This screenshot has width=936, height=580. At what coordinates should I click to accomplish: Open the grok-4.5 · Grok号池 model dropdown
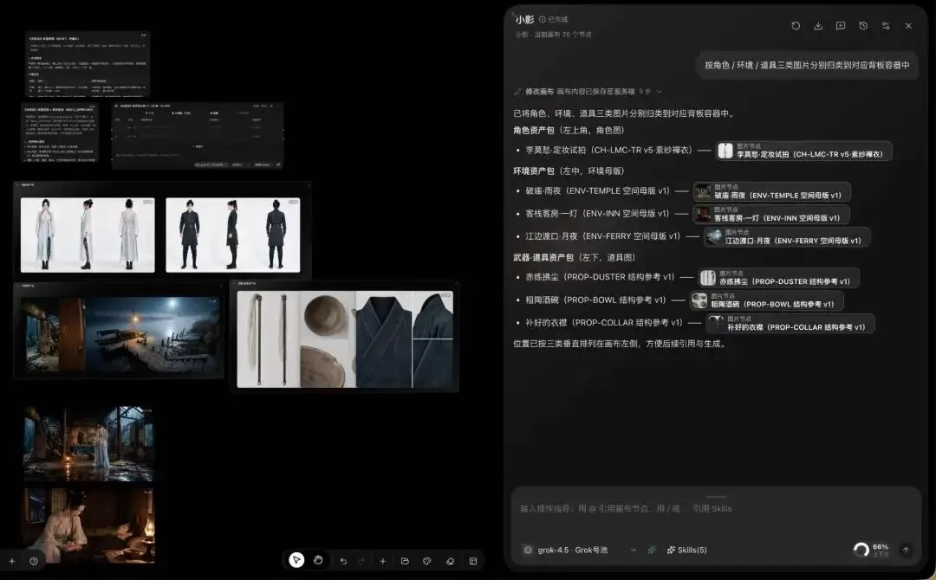pyautogui.click(x=580, y=550)
